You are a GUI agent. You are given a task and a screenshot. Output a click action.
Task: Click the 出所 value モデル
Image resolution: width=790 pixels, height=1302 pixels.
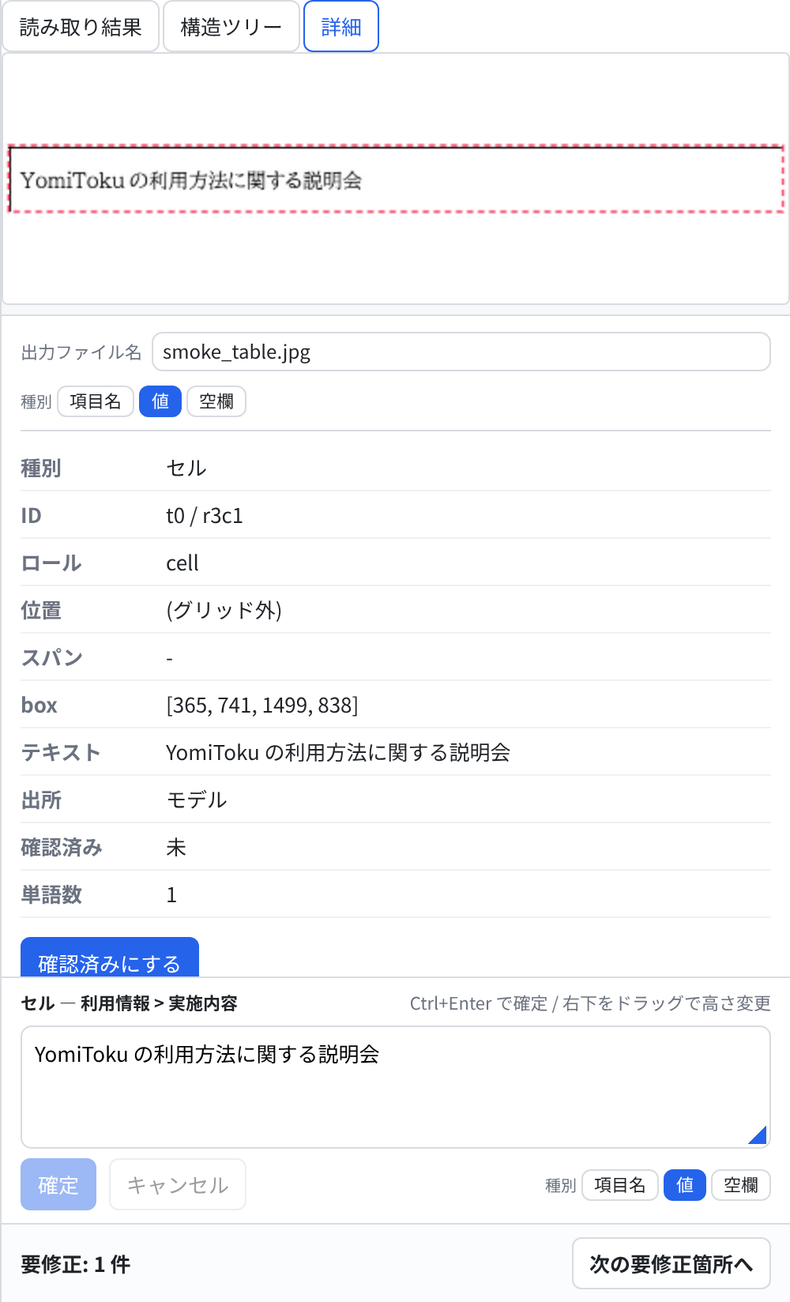(x=197, y=800)
